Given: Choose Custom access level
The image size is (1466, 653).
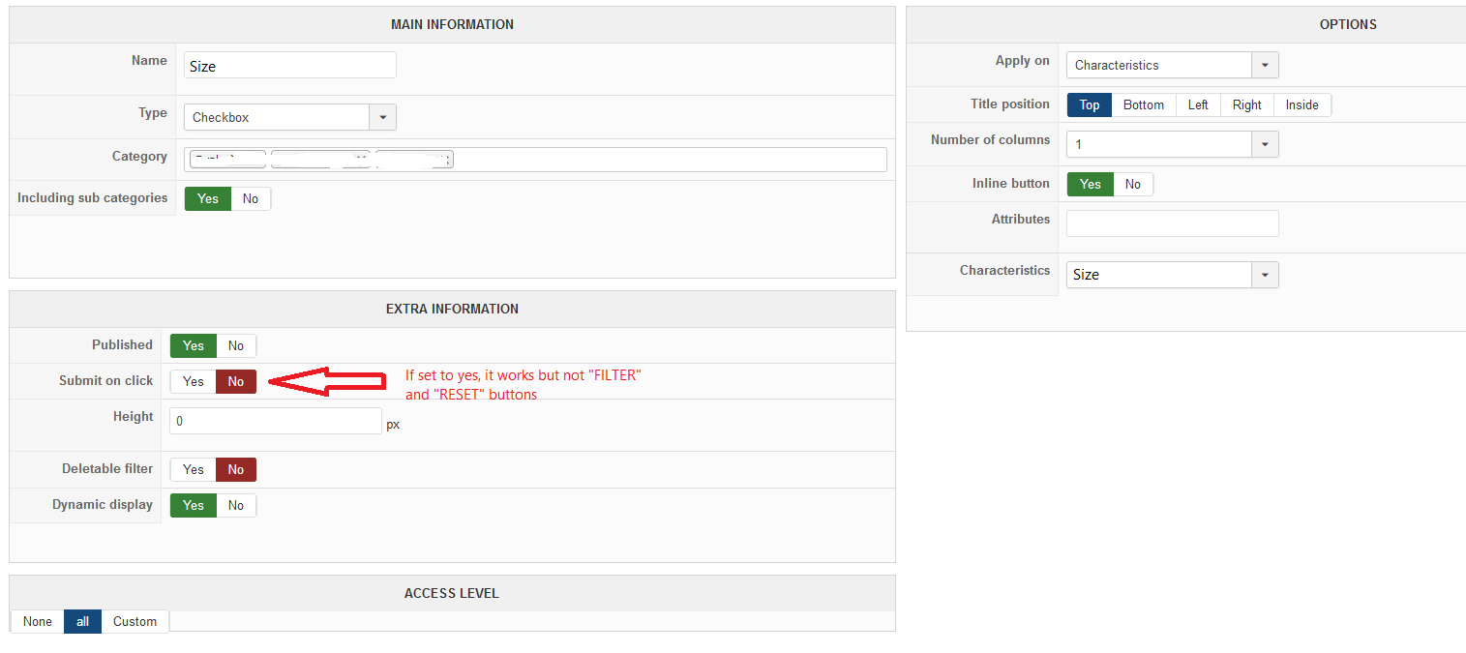Looking at the screenshot, I should (x=135, y=621).
